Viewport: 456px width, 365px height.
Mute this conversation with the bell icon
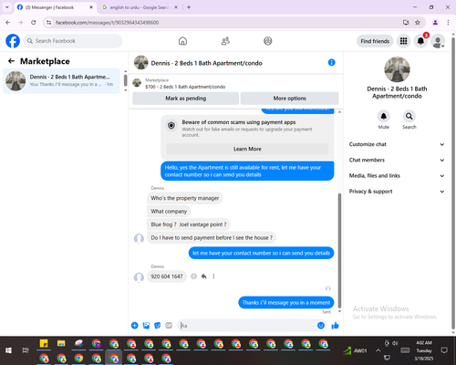[x=384, y=116]
